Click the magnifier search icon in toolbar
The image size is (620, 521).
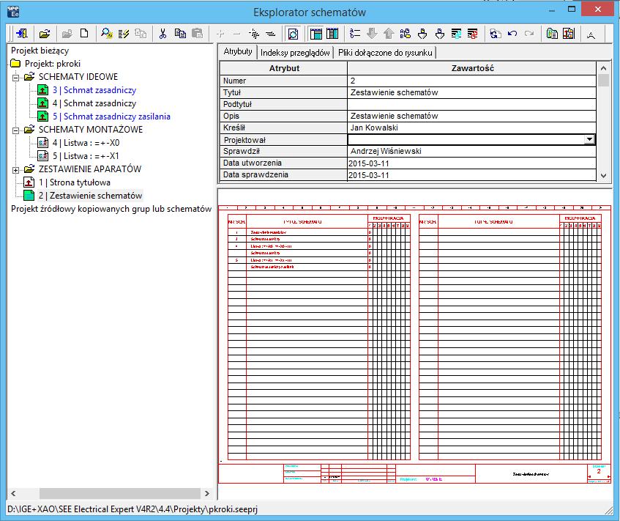(106, 34)
